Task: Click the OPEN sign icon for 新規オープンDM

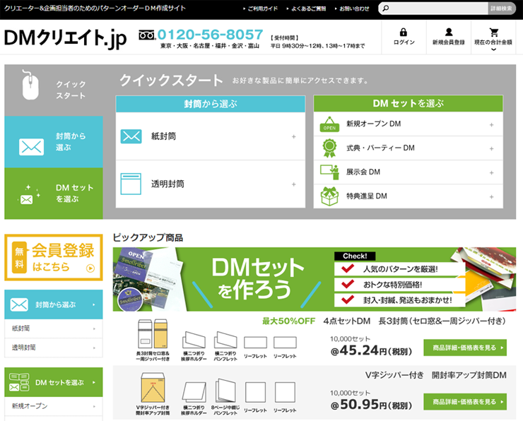Action: [329, 124]
